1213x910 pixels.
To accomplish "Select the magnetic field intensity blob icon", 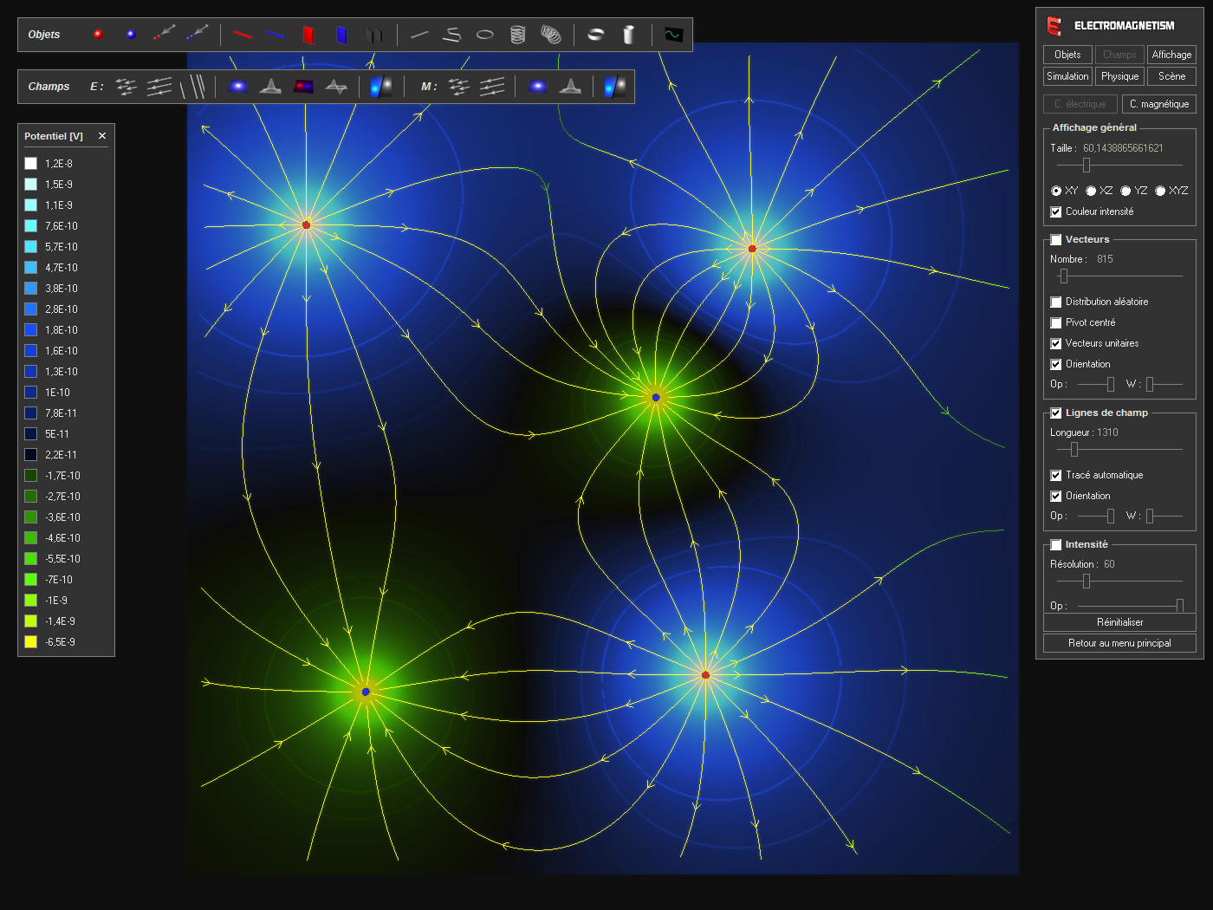I will (x=538, y=86).
